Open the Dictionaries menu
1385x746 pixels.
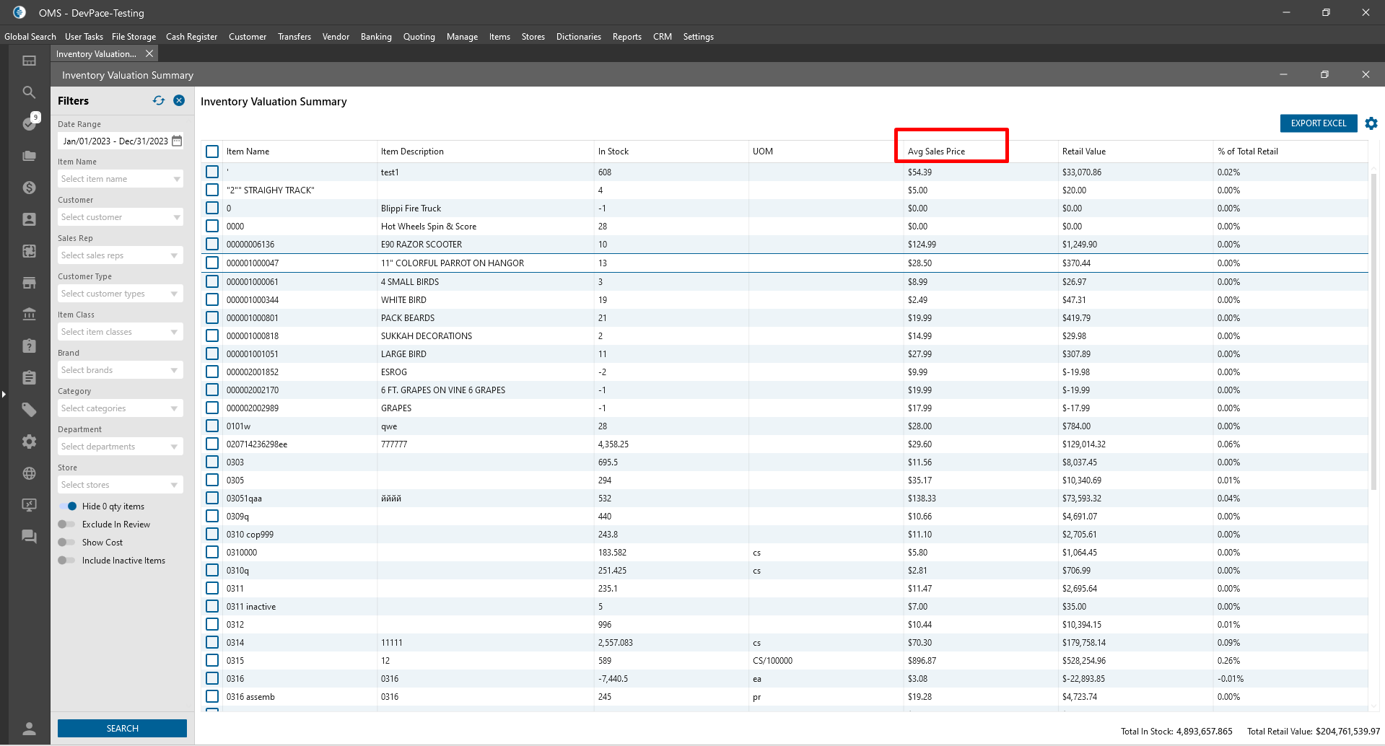tap(578, 37)
